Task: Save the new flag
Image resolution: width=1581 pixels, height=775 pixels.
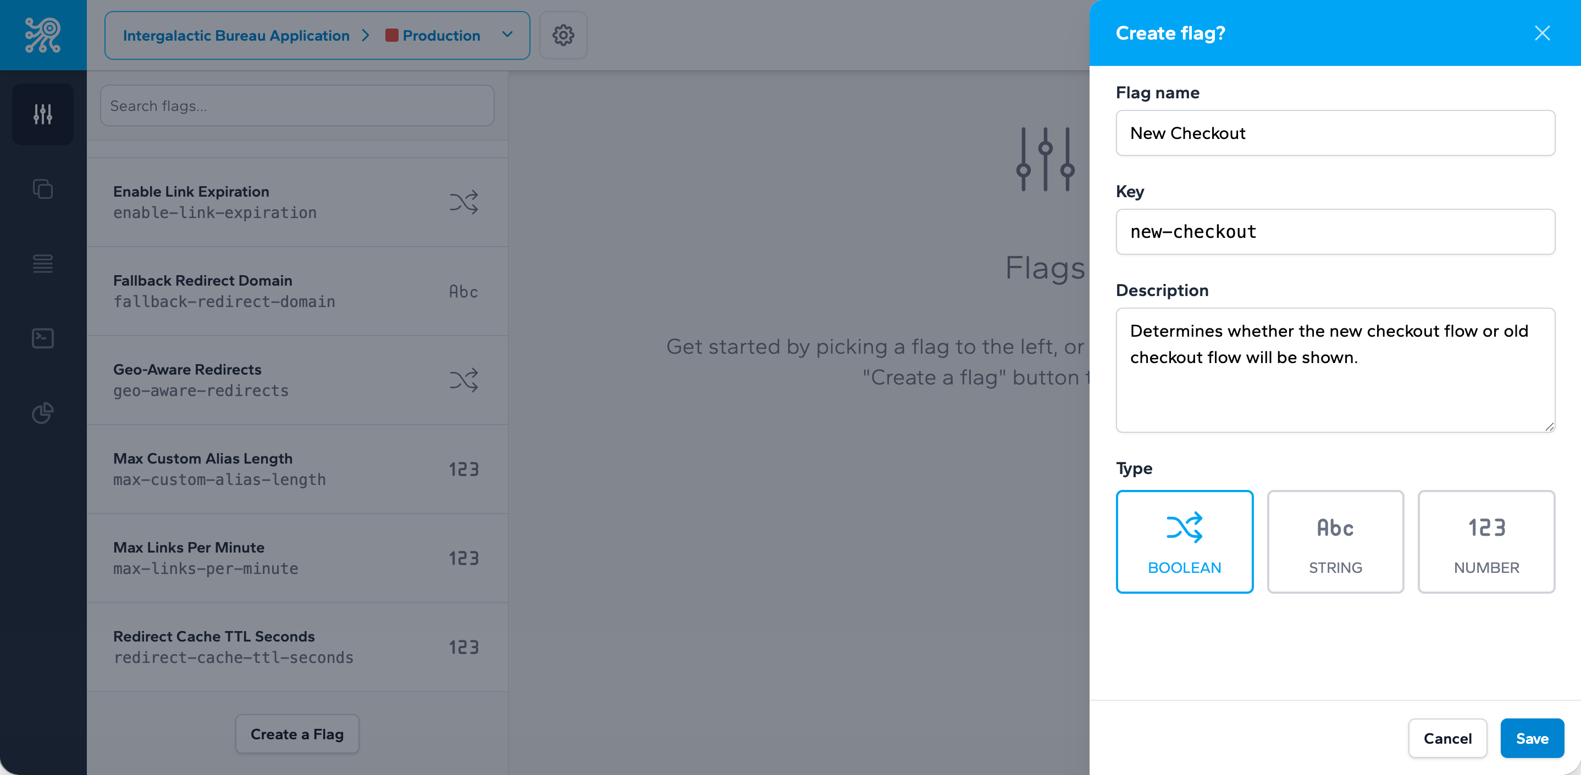Action: pos(1532,738)
